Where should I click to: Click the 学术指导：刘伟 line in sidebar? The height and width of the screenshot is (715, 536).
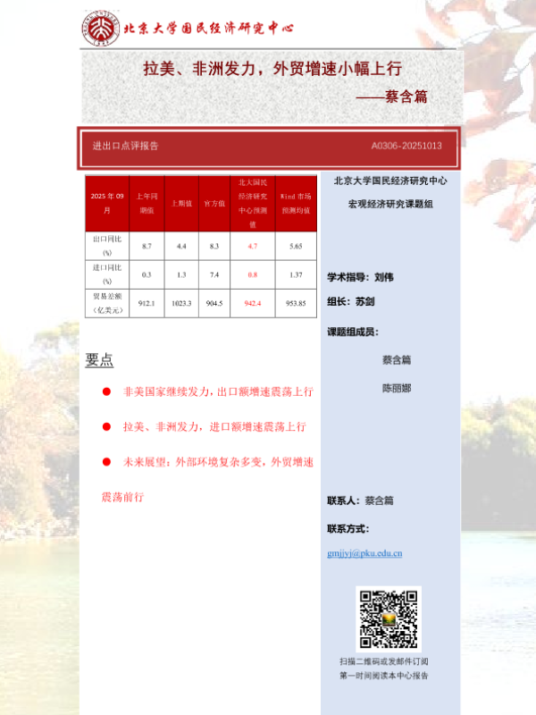pyautogui.click(x=360, y=277)
